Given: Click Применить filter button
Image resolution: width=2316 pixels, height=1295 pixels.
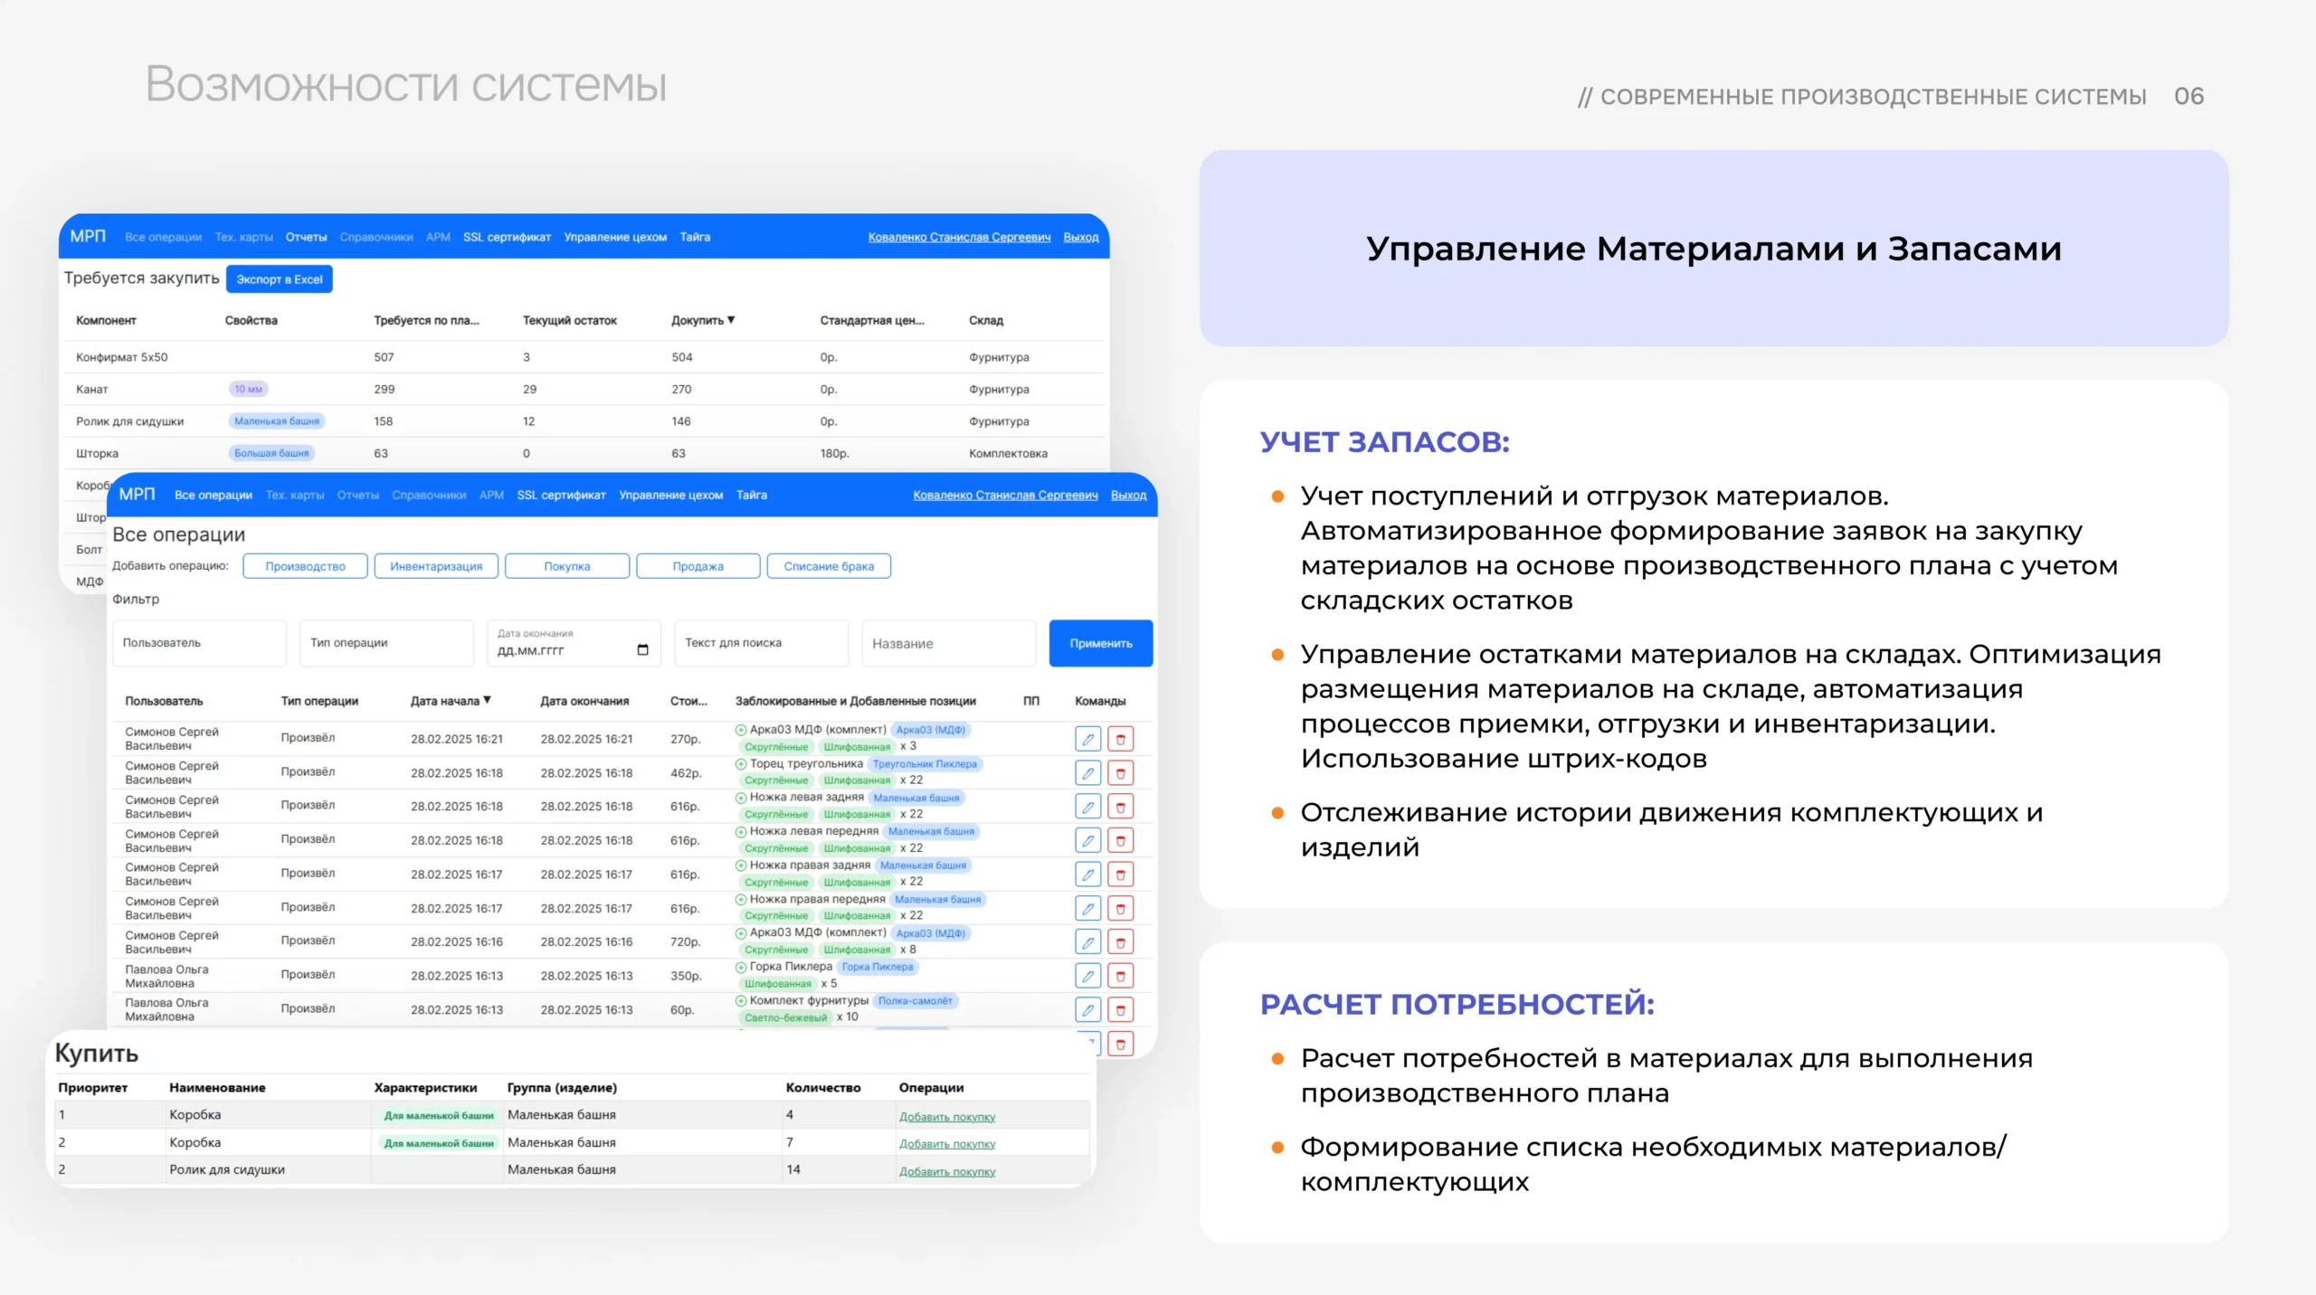Looking at the screenshot, I should click(x=1100, y=643).
